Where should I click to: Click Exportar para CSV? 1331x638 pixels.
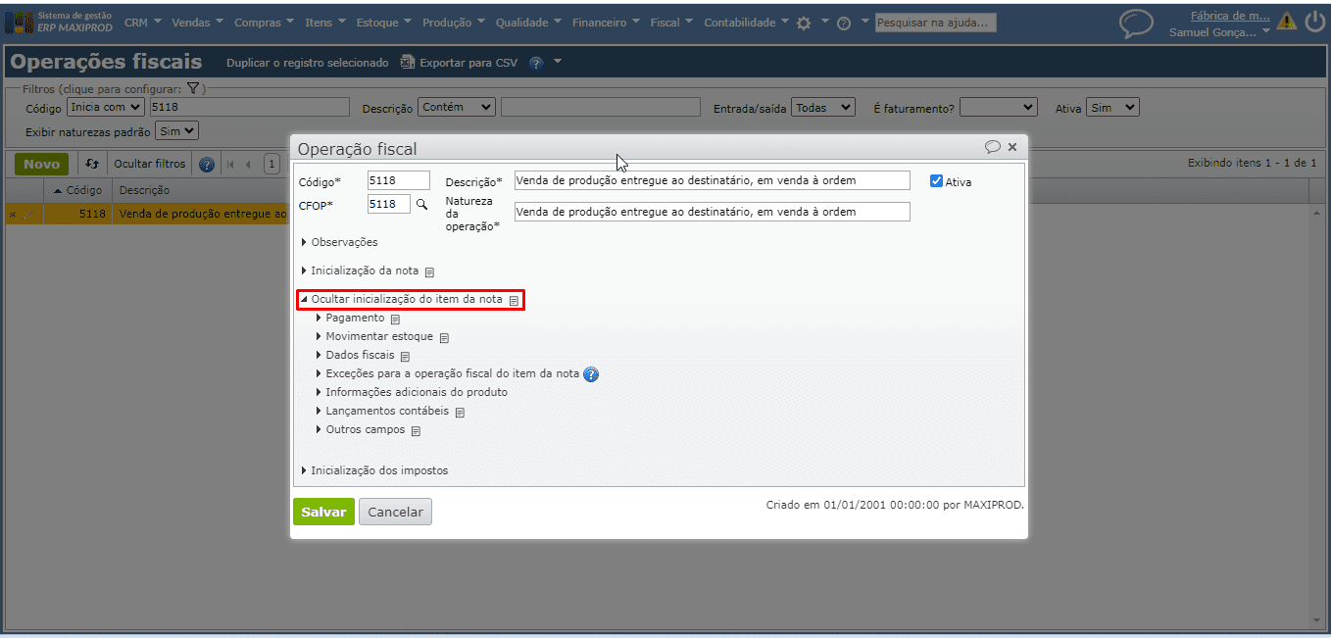click(x=459, y=63)
